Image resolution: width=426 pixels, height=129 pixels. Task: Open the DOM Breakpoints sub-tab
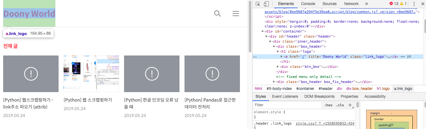[319, 97]
